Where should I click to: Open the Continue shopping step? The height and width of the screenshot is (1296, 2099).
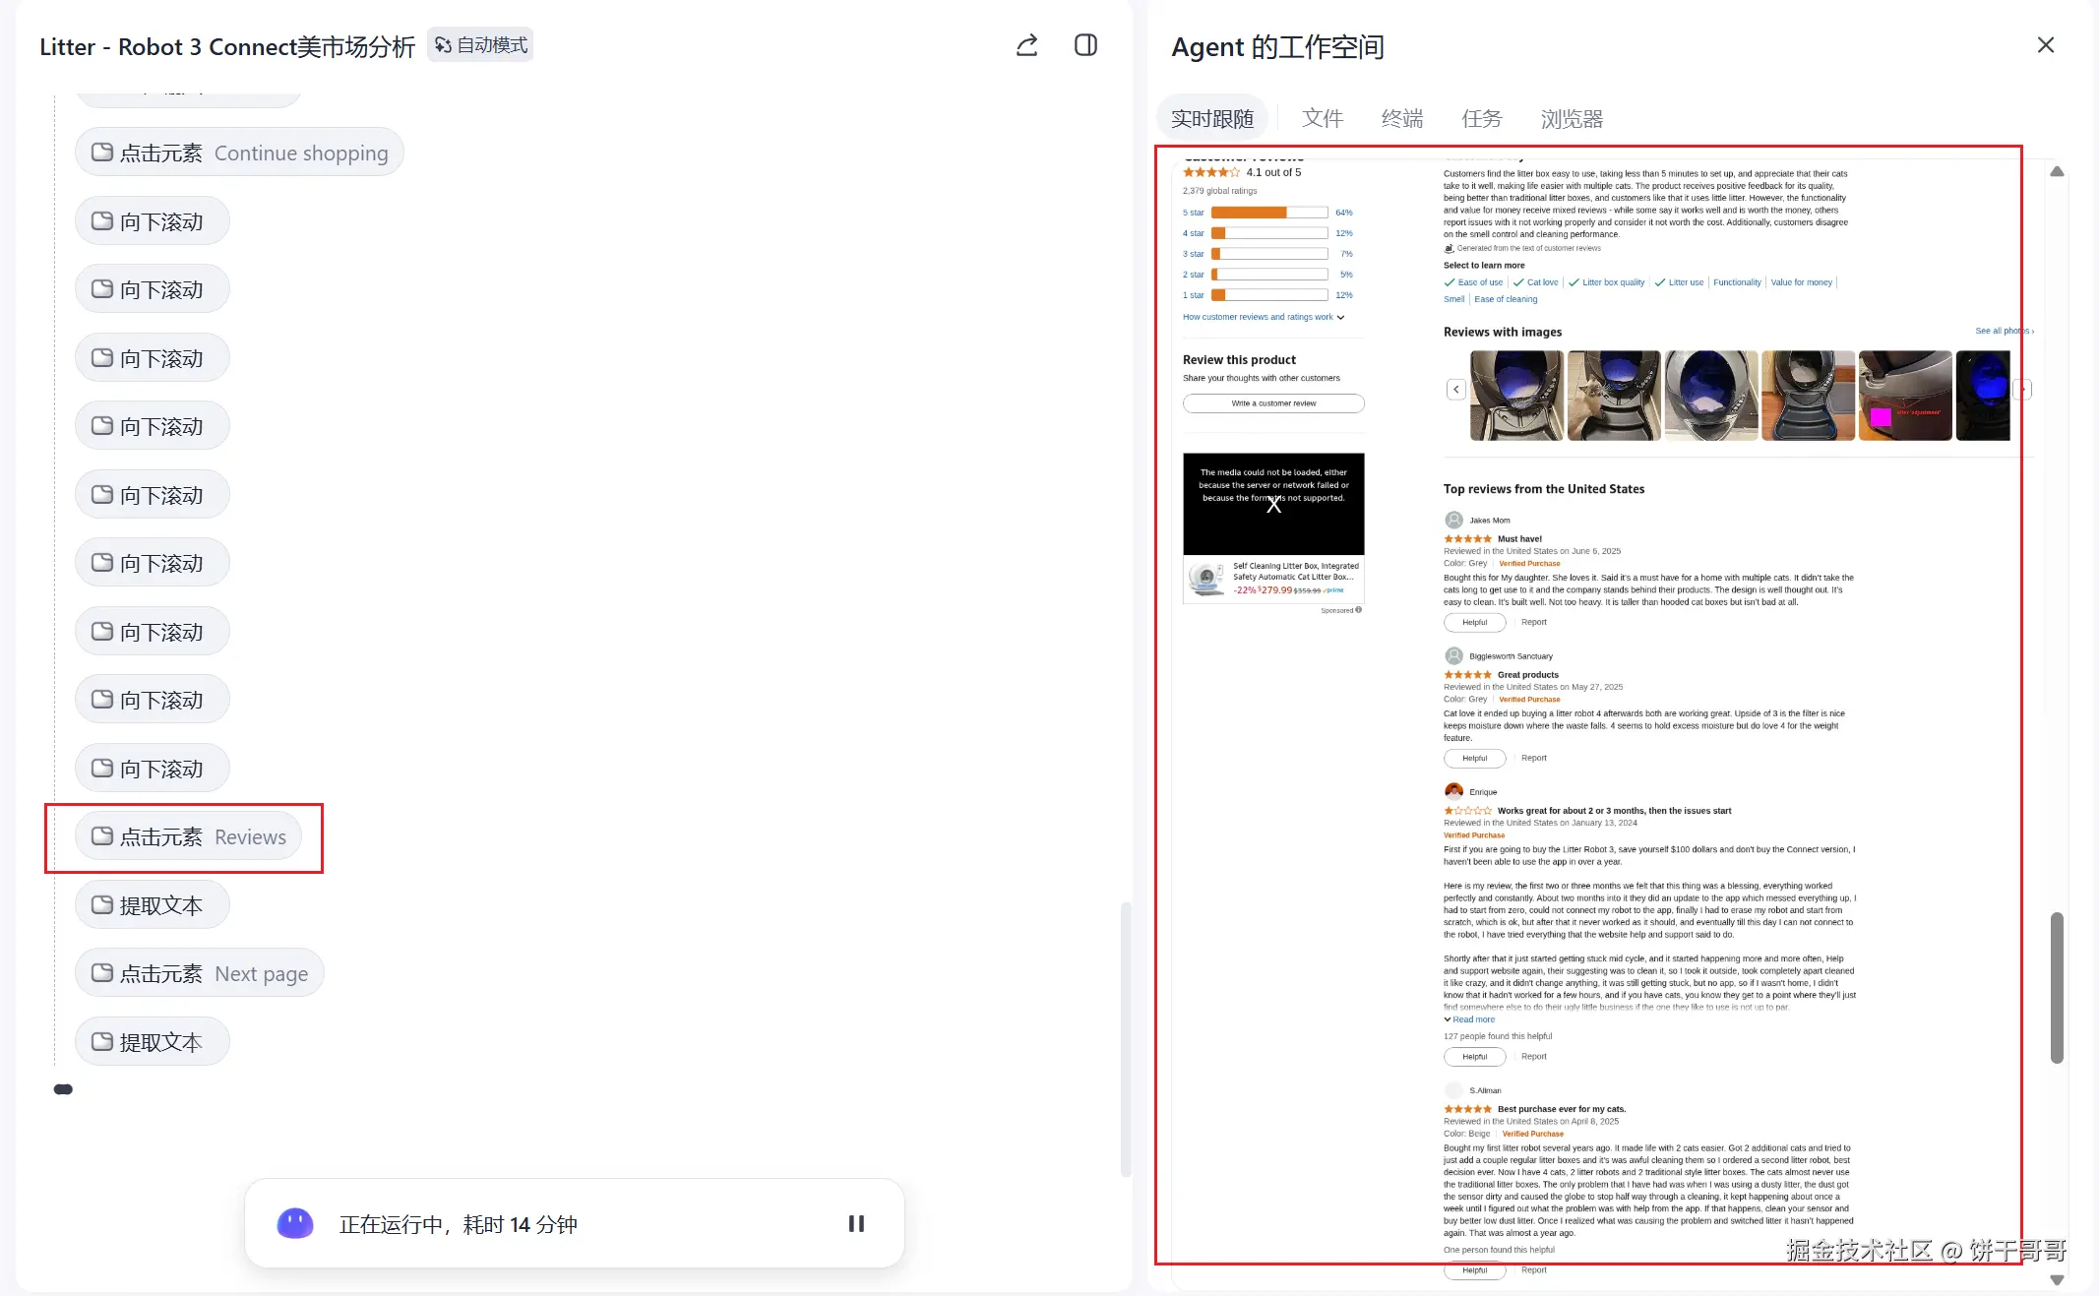tap(239, 153)
